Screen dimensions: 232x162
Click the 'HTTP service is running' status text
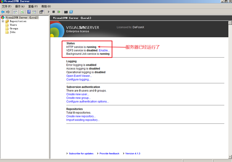point(81,47)
